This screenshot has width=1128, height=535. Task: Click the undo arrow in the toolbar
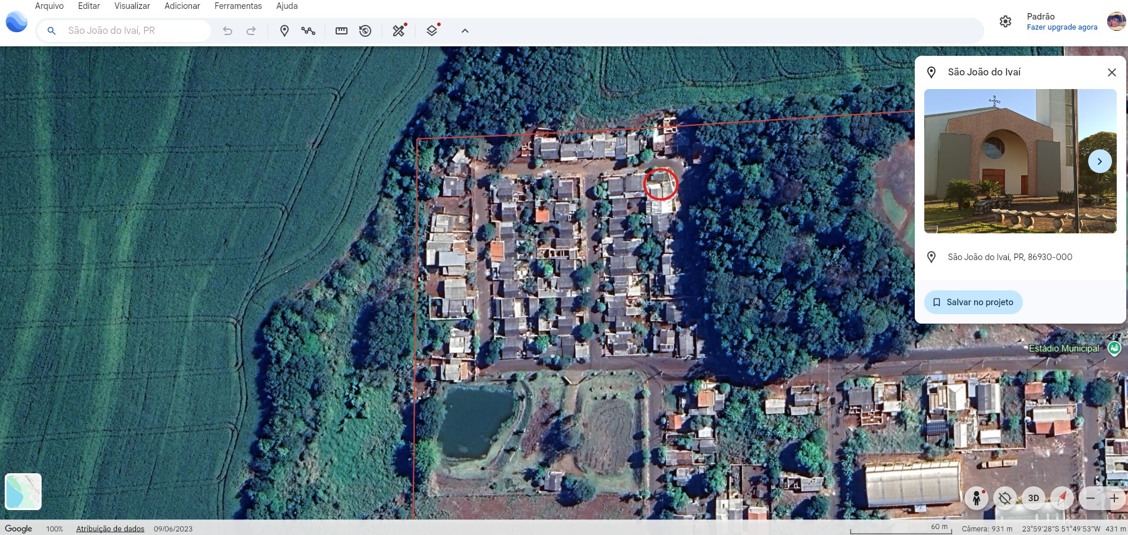click(228, 31)
